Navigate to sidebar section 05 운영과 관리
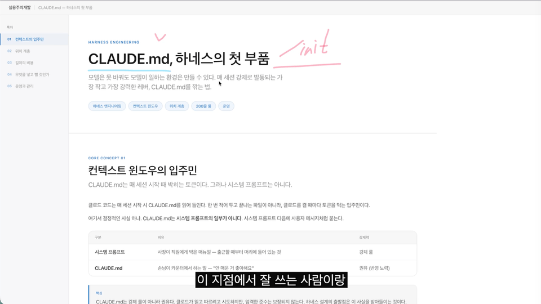 [34, 86]
